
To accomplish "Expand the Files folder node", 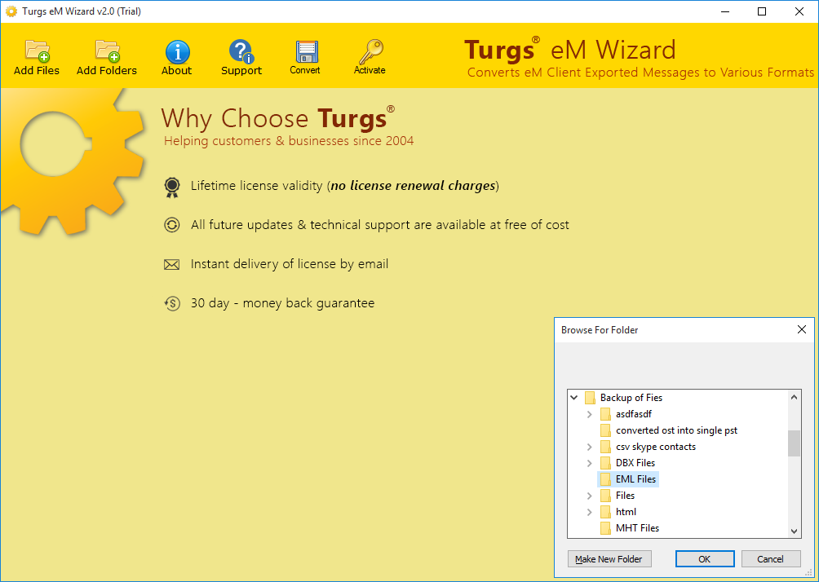I will pos(590,496).
